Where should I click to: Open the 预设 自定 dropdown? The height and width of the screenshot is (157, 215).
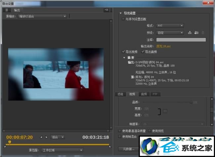click(x=170, y=33)
